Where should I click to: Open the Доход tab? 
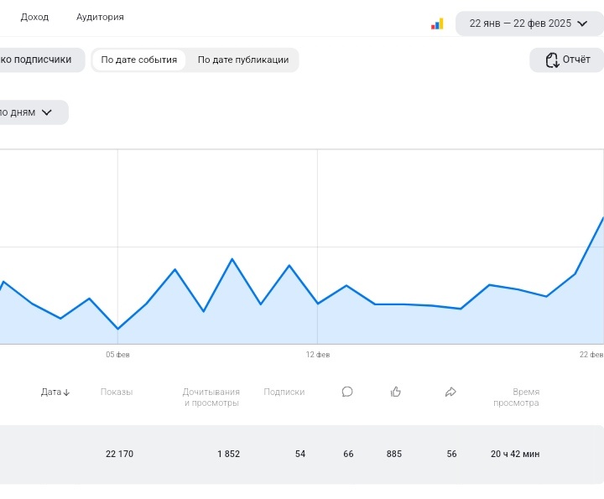click(x=34, y=17)
